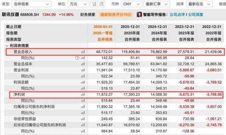This screenshot has width=226, height=135.
Task: Click stock name 联讯仪器 688808.SH
Action: pos(20,14)
